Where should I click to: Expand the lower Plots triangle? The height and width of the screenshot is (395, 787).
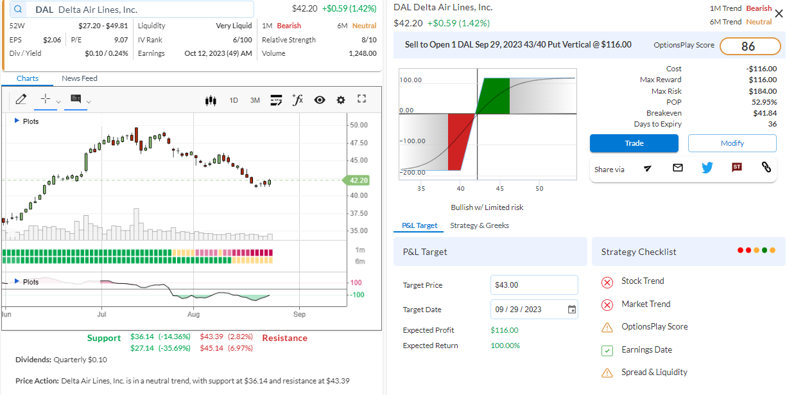[17, 281]
